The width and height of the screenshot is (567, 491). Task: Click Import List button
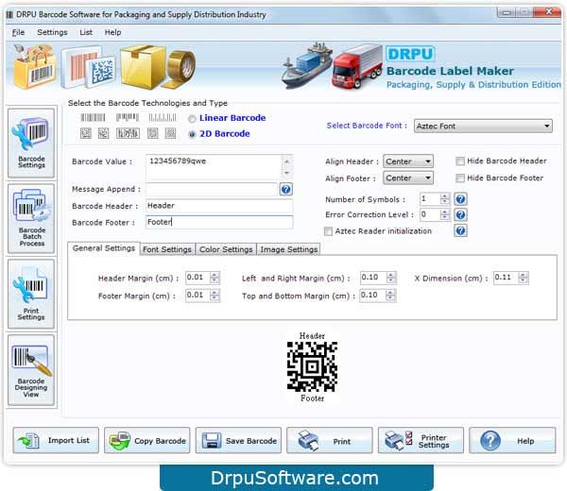click(x=56, y=440)
